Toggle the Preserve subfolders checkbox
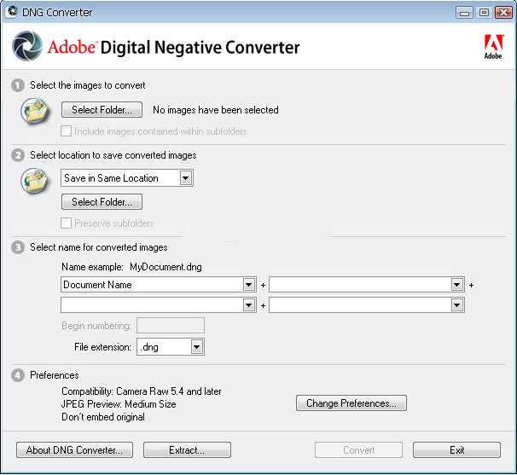This screenshot has height=475, width=517. [x=67, y=223]
